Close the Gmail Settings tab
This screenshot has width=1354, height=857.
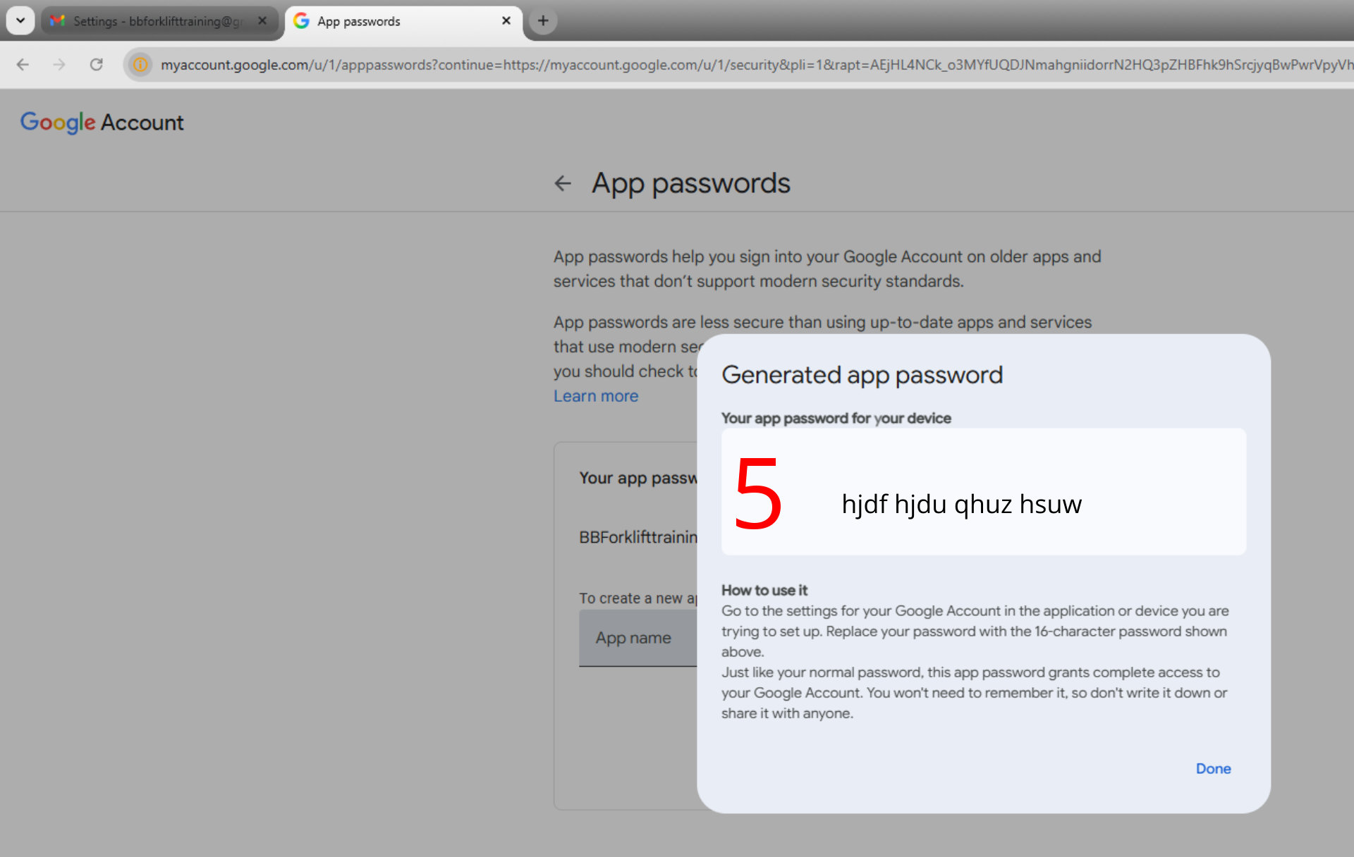[x=262, y=21]
